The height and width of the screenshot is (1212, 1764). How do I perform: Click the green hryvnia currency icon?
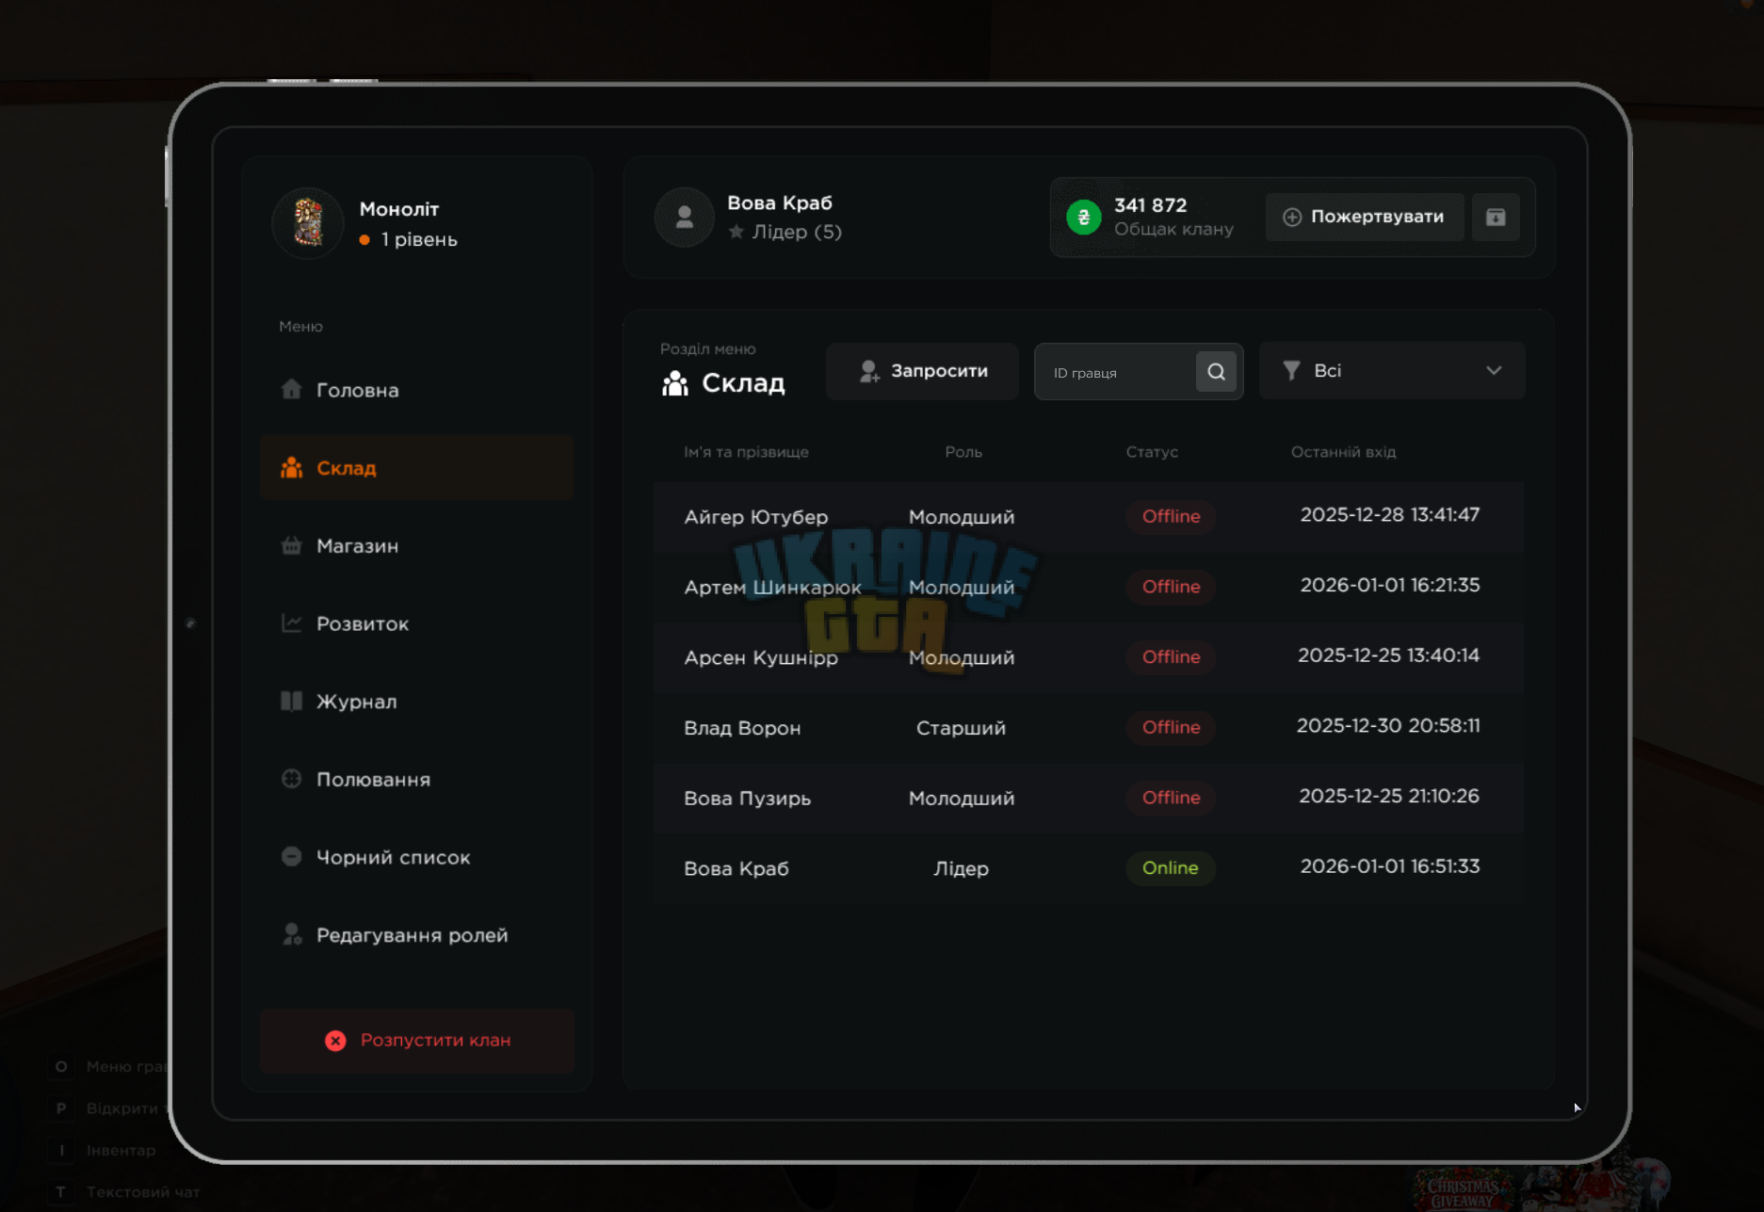(x=1084, y=218)
